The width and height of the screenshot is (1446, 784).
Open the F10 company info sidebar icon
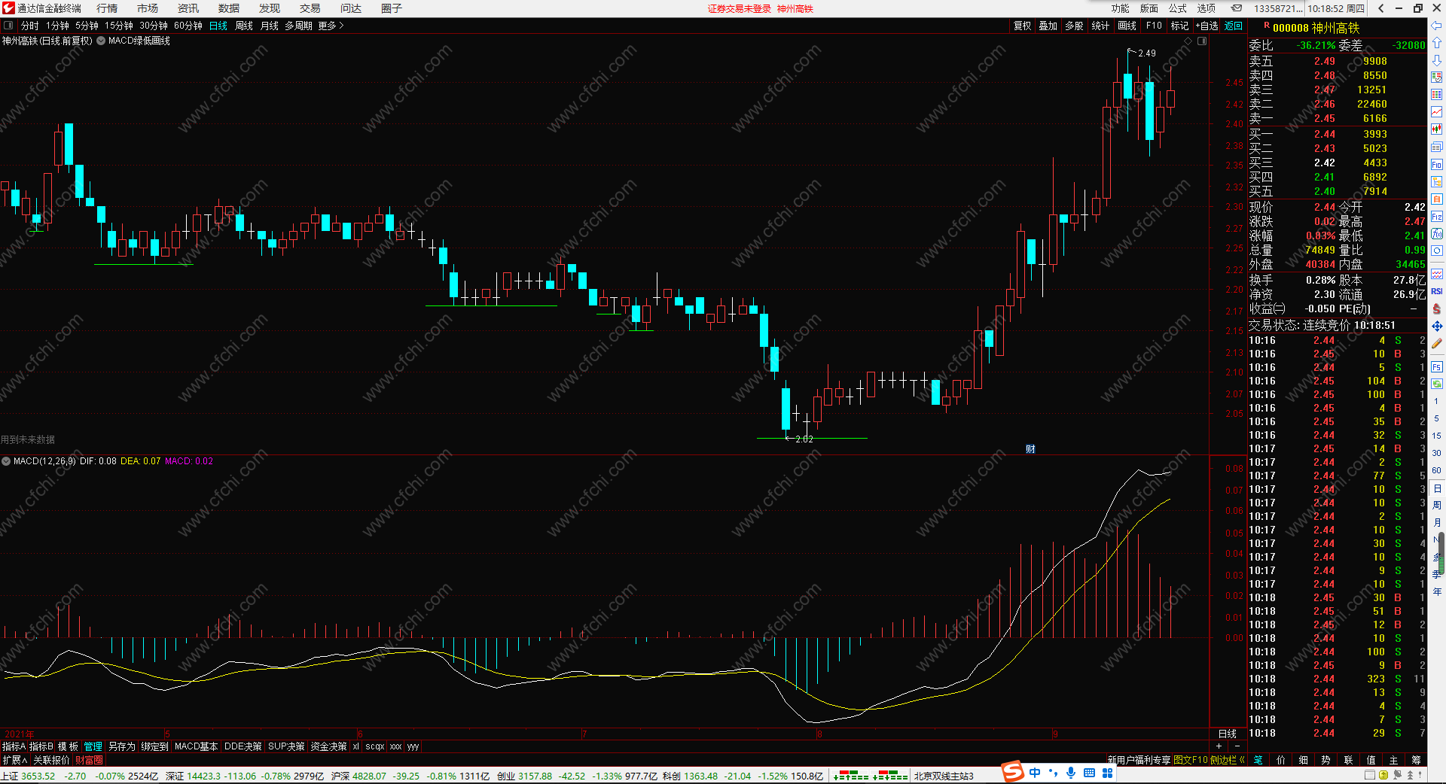pyautogui.click(x=1437, y=164)
